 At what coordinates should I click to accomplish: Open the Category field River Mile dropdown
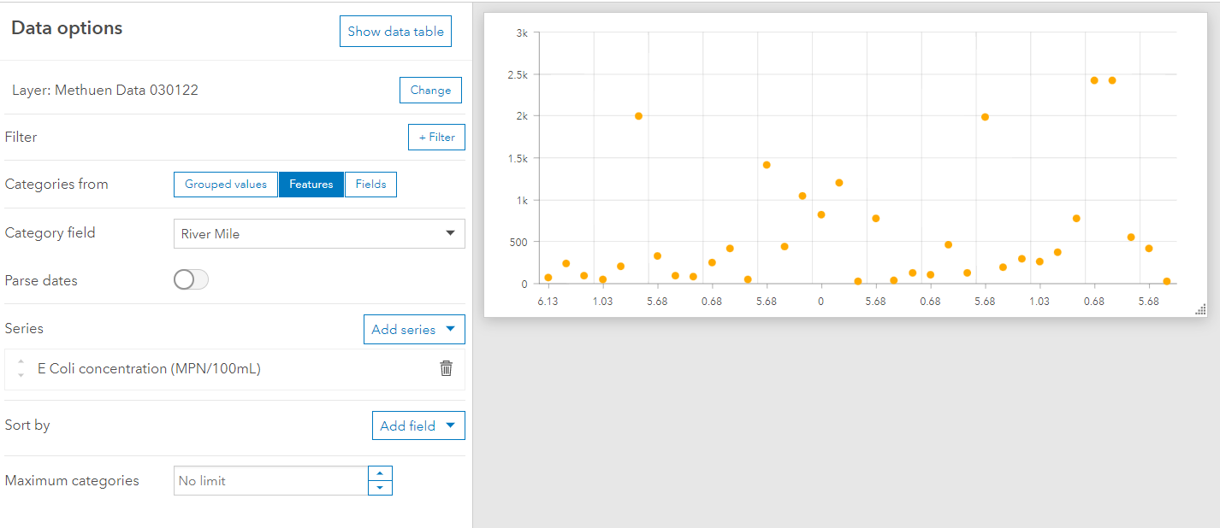point(319,233)
